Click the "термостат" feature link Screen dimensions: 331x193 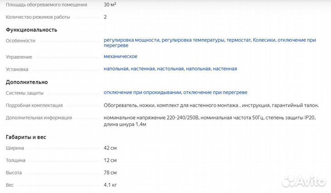tap(238, 40)
